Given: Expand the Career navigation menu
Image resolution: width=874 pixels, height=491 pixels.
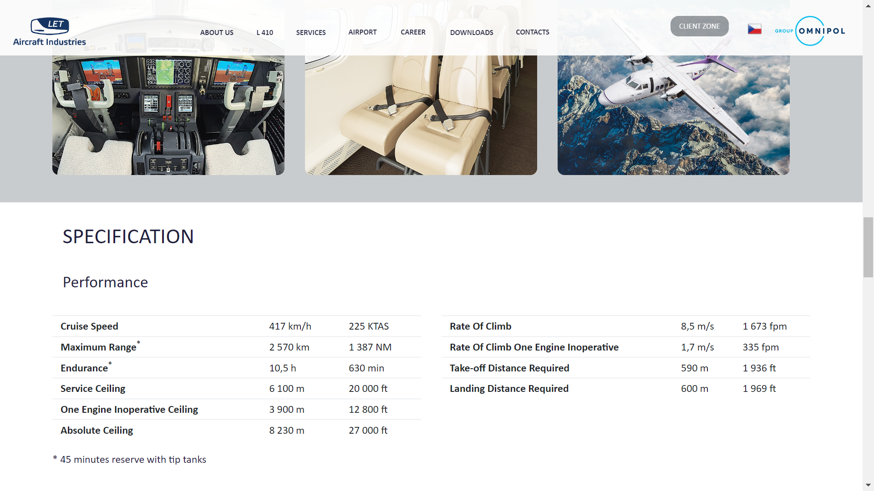Looking at the screenshot, I should (x=413, y=32).
